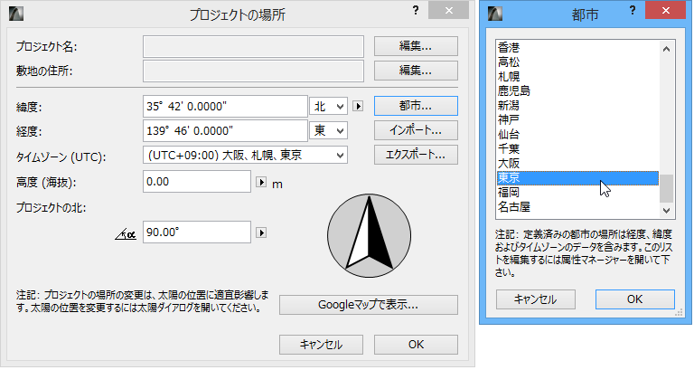Close the 都市 dialog
Screen dimensions: 694x370
click(666, 10)
